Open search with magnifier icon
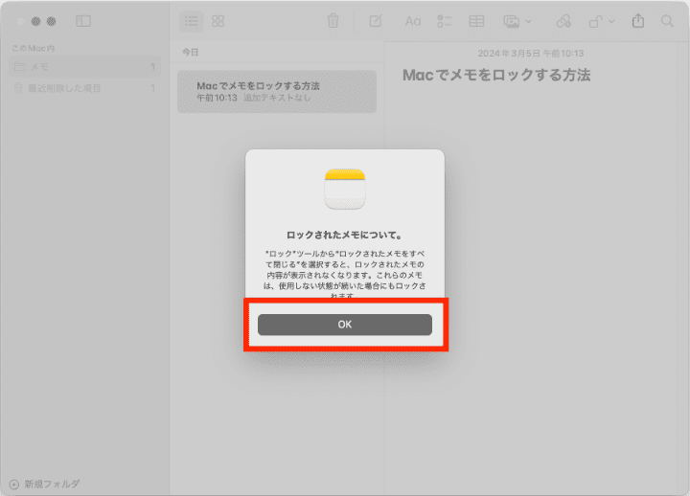The height and width of the screenshot is (496, 690). 667,21
